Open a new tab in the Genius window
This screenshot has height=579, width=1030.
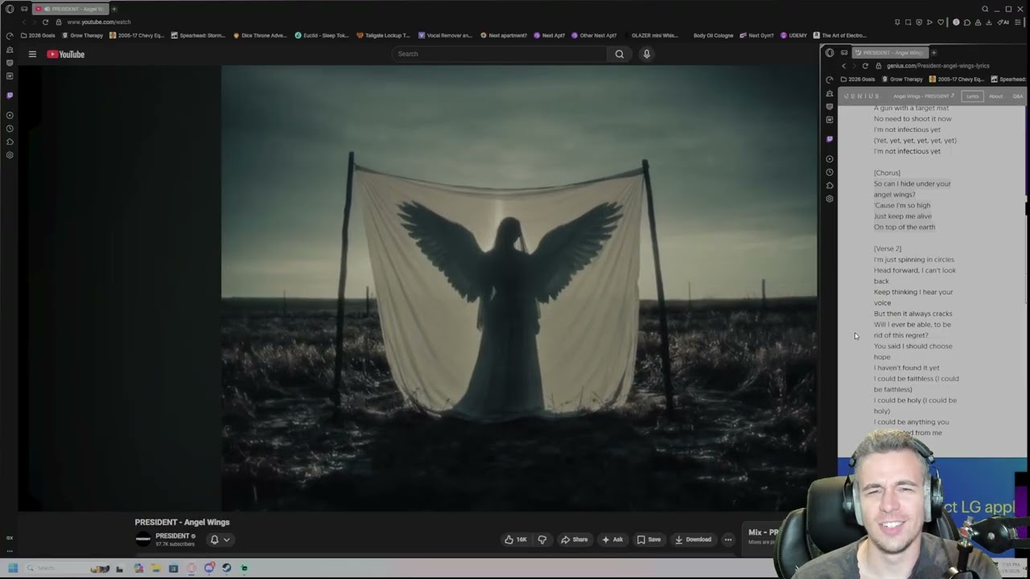(x=933, y=52)
